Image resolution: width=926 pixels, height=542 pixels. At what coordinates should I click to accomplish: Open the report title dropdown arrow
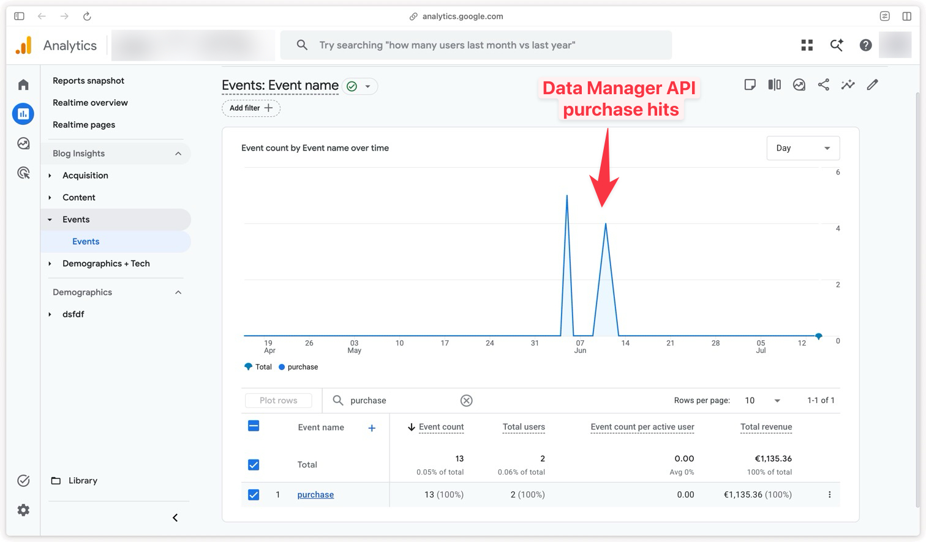click(368, 87)
